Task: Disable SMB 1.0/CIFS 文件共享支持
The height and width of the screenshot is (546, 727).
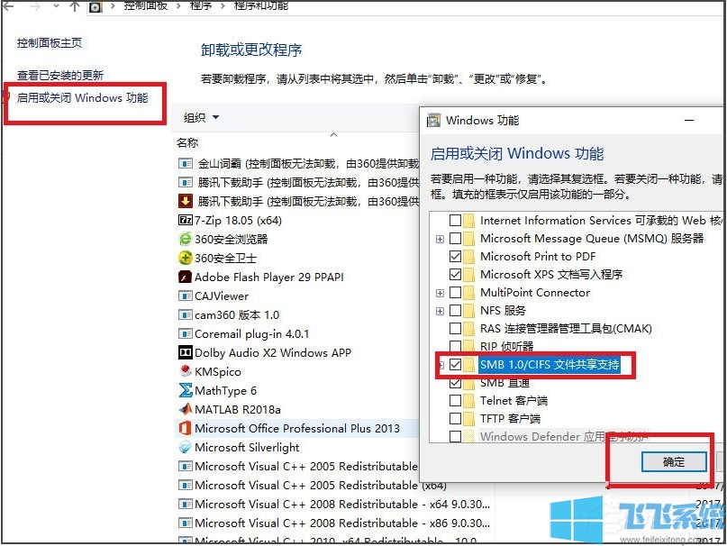Action: click(x=454, y=364)
